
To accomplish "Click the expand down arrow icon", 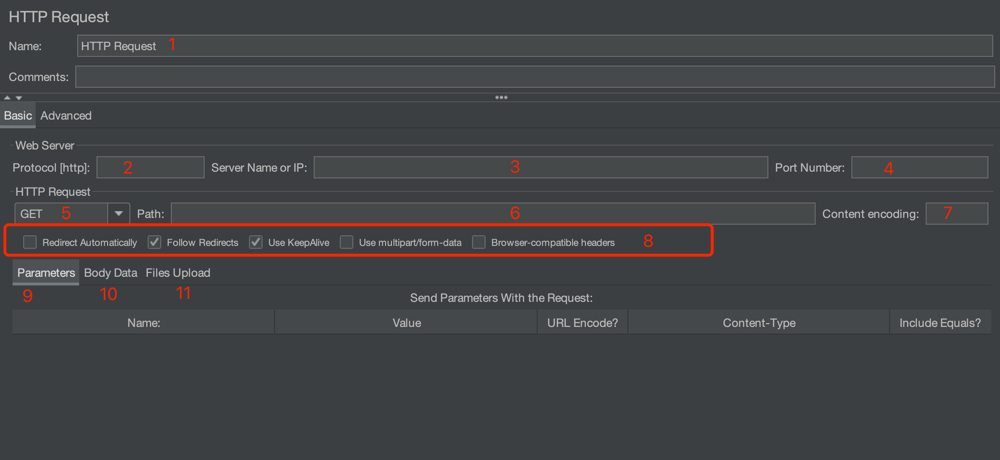I will click(x=19, y=98).
